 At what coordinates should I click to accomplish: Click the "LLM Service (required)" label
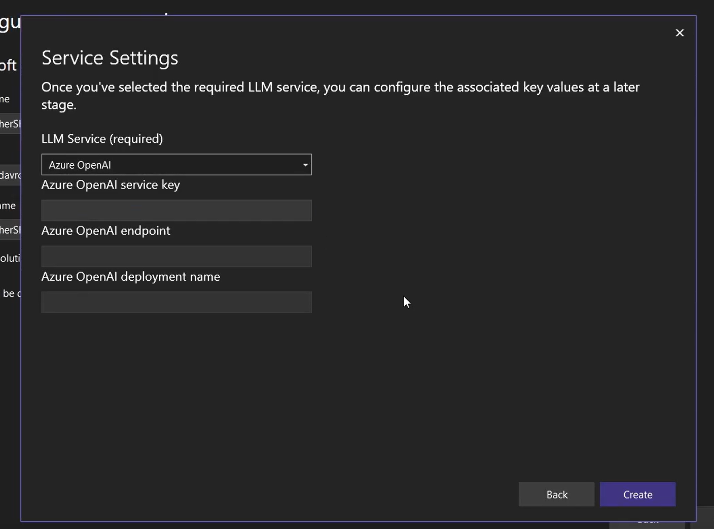point(102,139)
